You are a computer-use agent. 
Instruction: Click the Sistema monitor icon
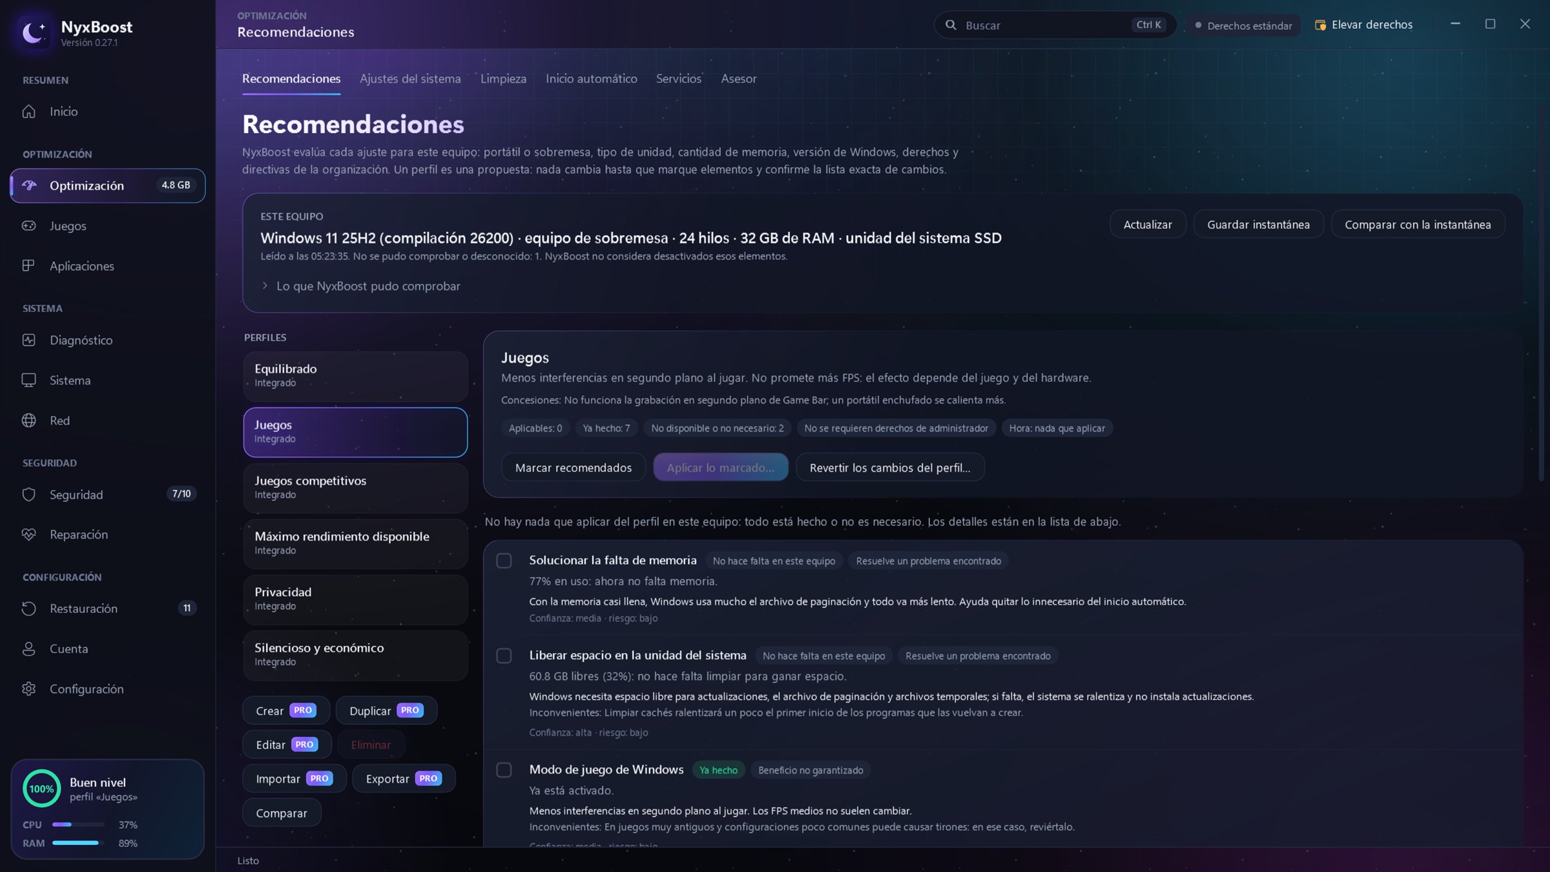(x=29, y=380)
